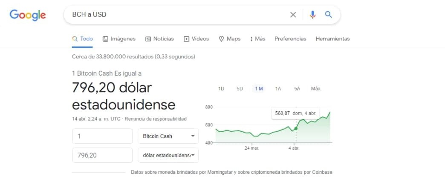Switch to Videos tab
Viewport: 445px width, 190px height.
(196, 39)
